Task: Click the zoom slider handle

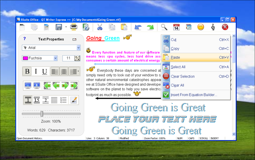Action: coord(42,114)
